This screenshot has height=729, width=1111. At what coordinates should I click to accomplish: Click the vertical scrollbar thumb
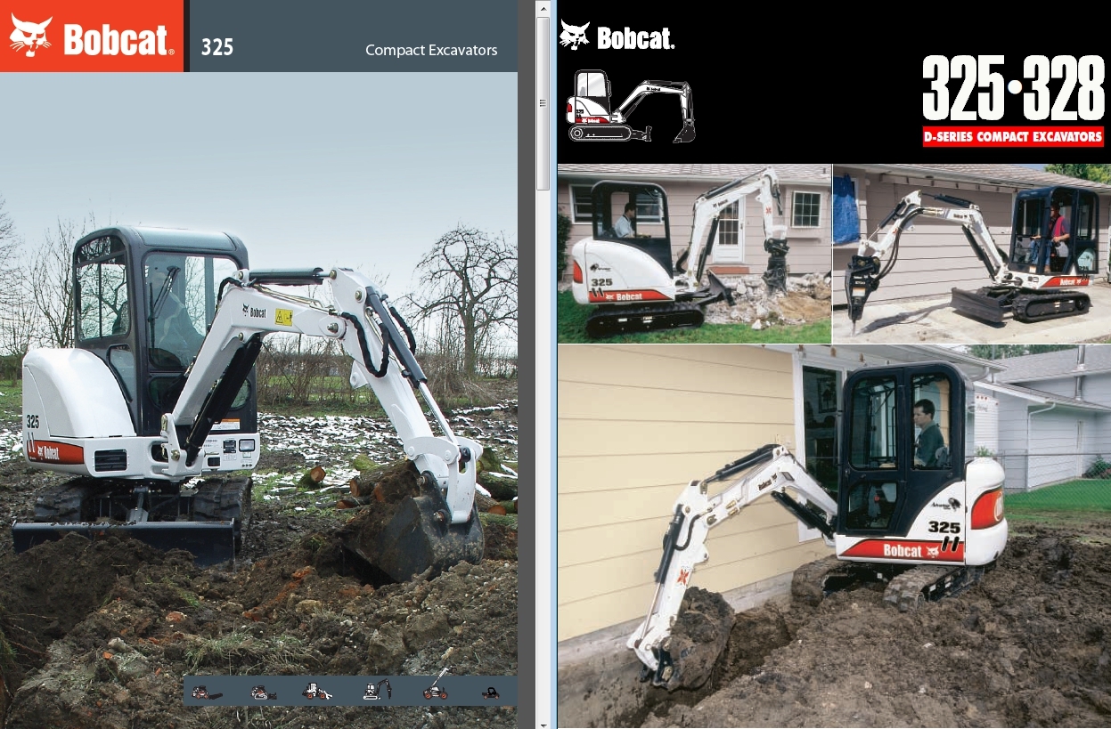tap(543, 103)
